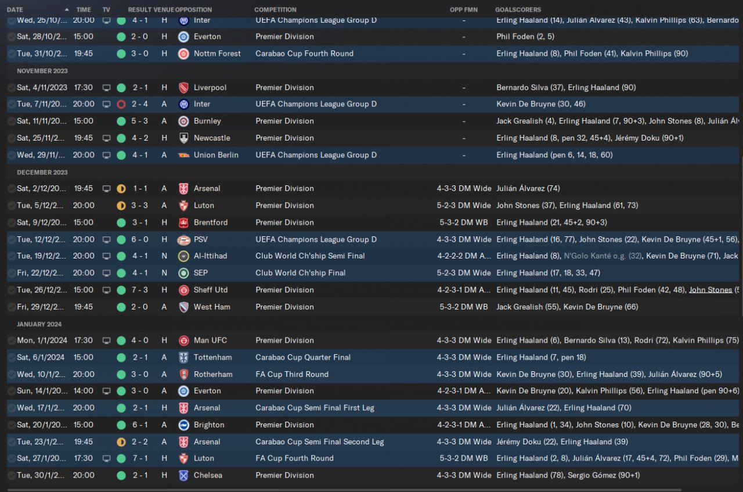Viewport: 743px width, 492px height.
Task: Click the played checkmark icon on the Brentford row
Action: coord(12,222)
